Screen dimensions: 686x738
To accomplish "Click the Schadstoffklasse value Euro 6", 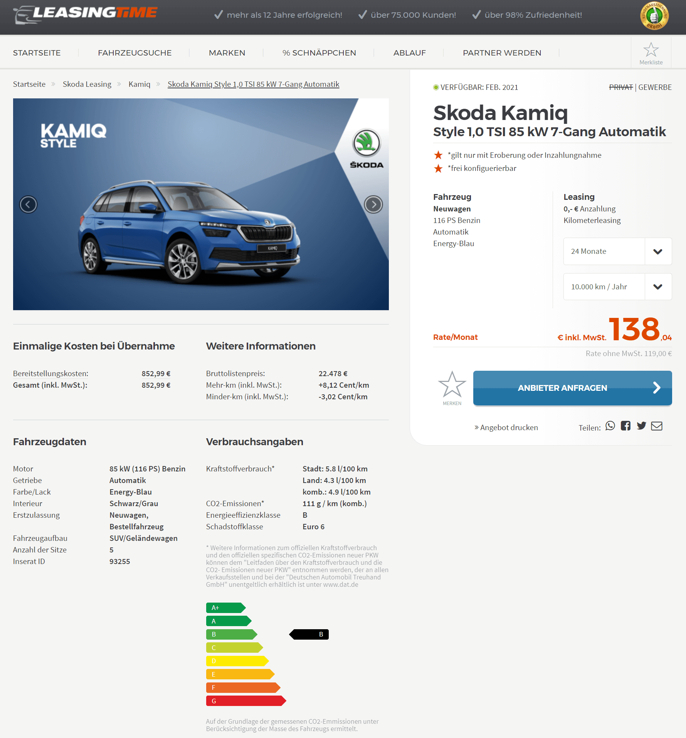I will click(313, 527).
